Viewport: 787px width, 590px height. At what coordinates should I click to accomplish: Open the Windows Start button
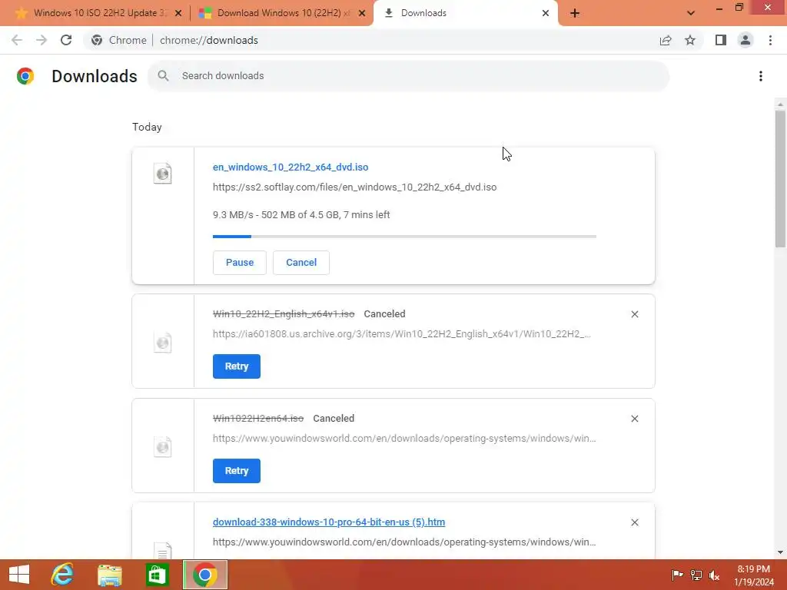19,575
